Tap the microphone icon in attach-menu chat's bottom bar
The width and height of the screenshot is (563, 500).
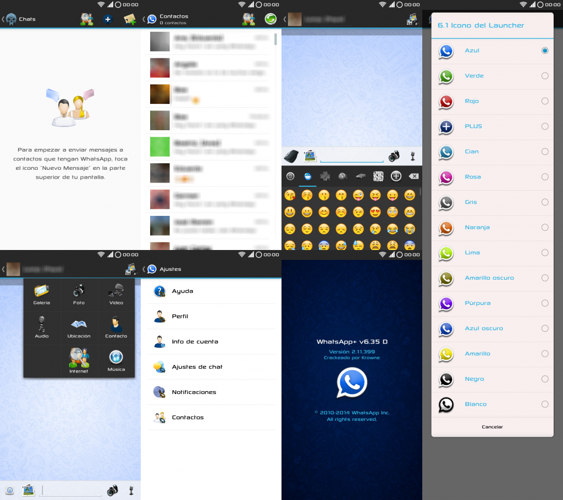point(131,490)
